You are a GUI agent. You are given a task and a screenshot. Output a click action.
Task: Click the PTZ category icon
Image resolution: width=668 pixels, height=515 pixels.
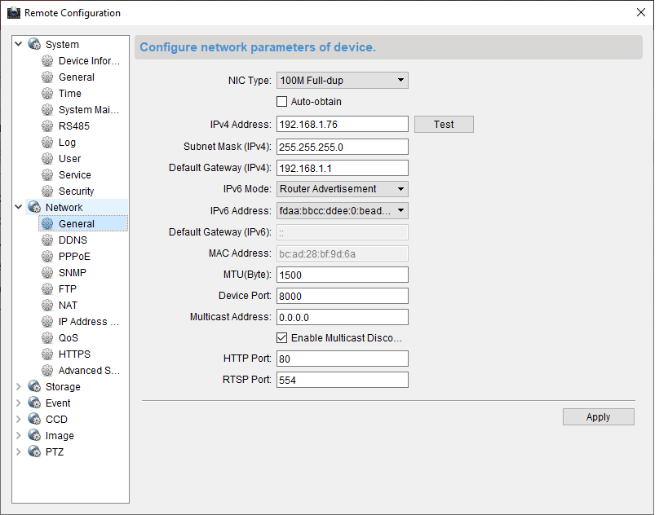(x=34, y=452)
